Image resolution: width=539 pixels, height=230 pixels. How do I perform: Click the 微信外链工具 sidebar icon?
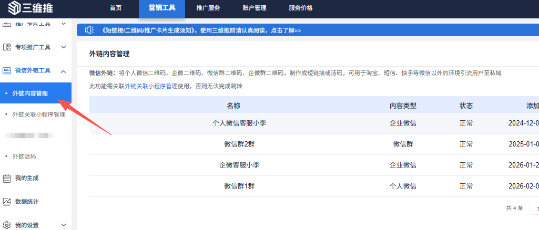[7, 71]
